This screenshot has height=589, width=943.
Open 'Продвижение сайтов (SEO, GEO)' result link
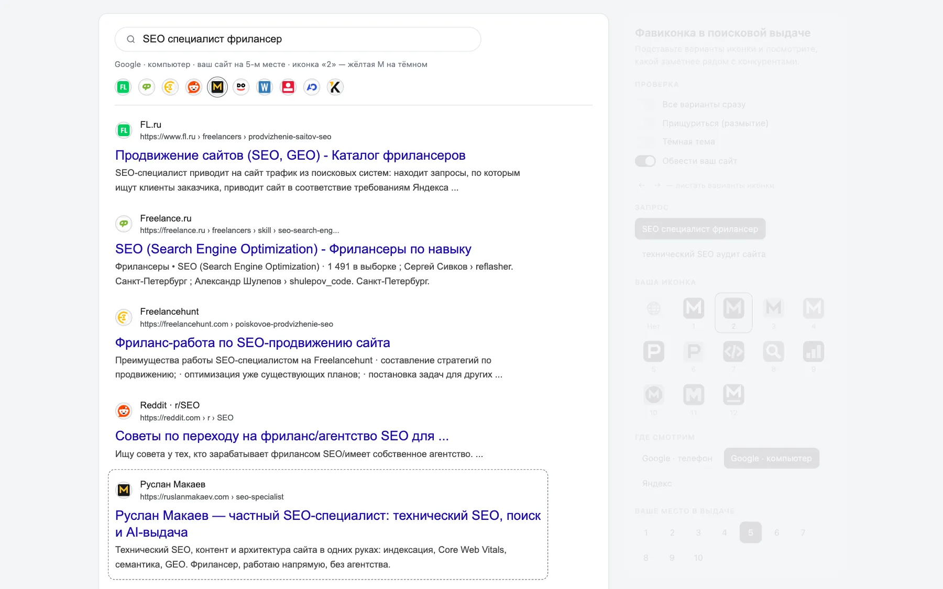(290, 155)
